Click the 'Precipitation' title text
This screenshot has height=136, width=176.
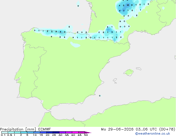12,129
